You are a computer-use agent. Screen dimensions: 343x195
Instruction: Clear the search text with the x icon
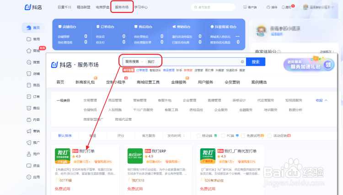click(x=242, y=62)
